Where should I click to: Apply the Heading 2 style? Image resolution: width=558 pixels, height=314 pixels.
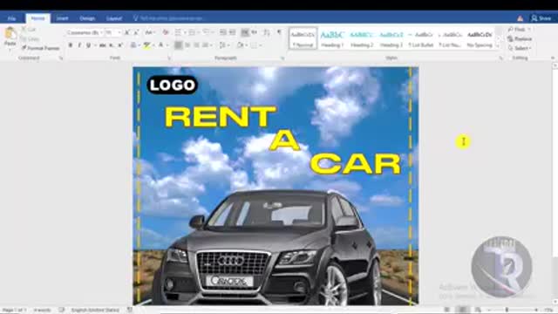[x=362, y=38]
